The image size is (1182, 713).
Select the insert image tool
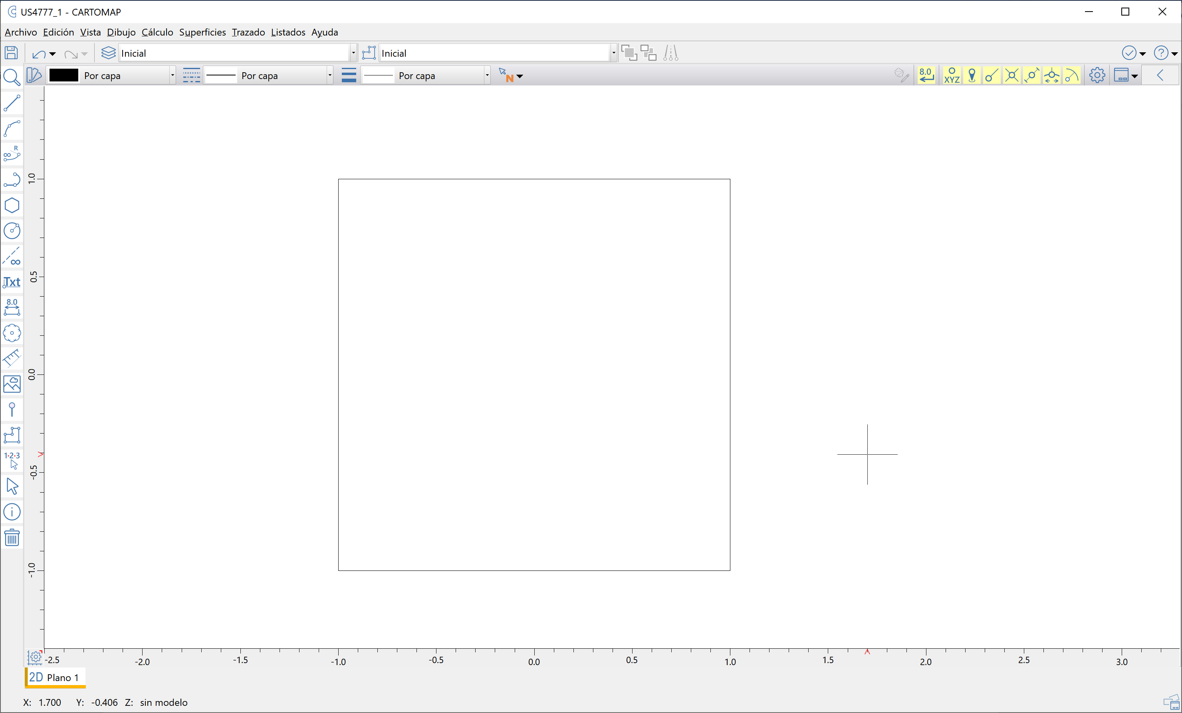coord(12,384)
